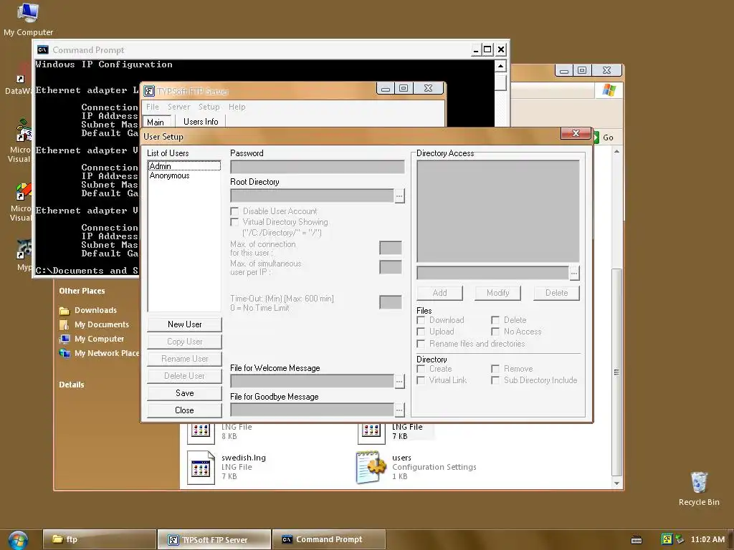Viewport: 734px width, 550px height.
Task: Click TYPSoft FTP Server taskbar button
Action: tap(214, 540)
